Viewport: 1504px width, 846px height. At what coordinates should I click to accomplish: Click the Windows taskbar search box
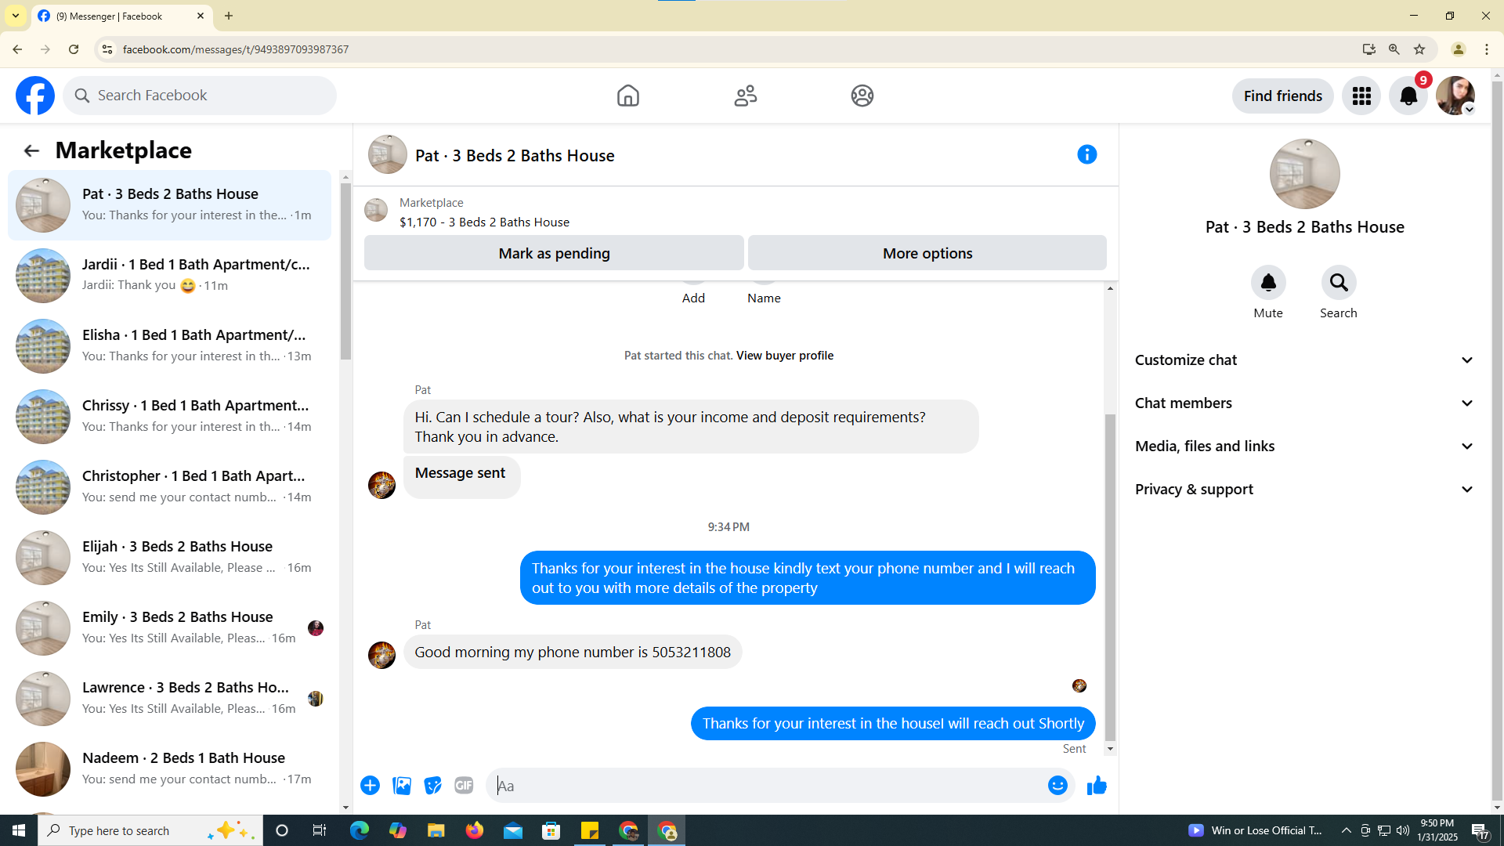(x=150, y=830)
